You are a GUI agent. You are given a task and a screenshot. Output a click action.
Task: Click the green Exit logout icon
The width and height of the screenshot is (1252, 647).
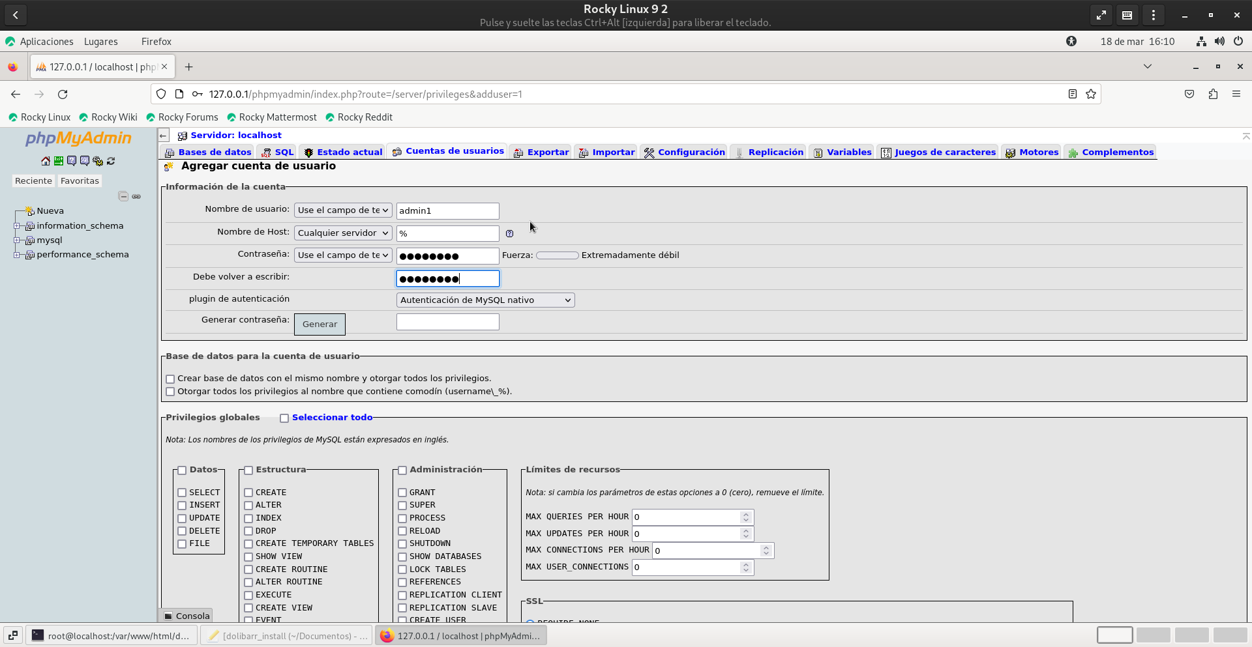coord(59,161)
